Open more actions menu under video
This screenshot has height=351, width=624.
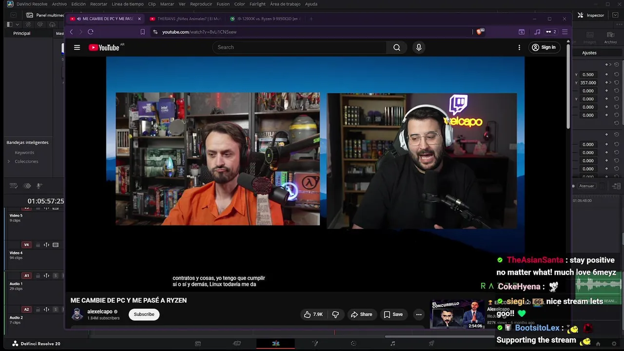(419, 314)
